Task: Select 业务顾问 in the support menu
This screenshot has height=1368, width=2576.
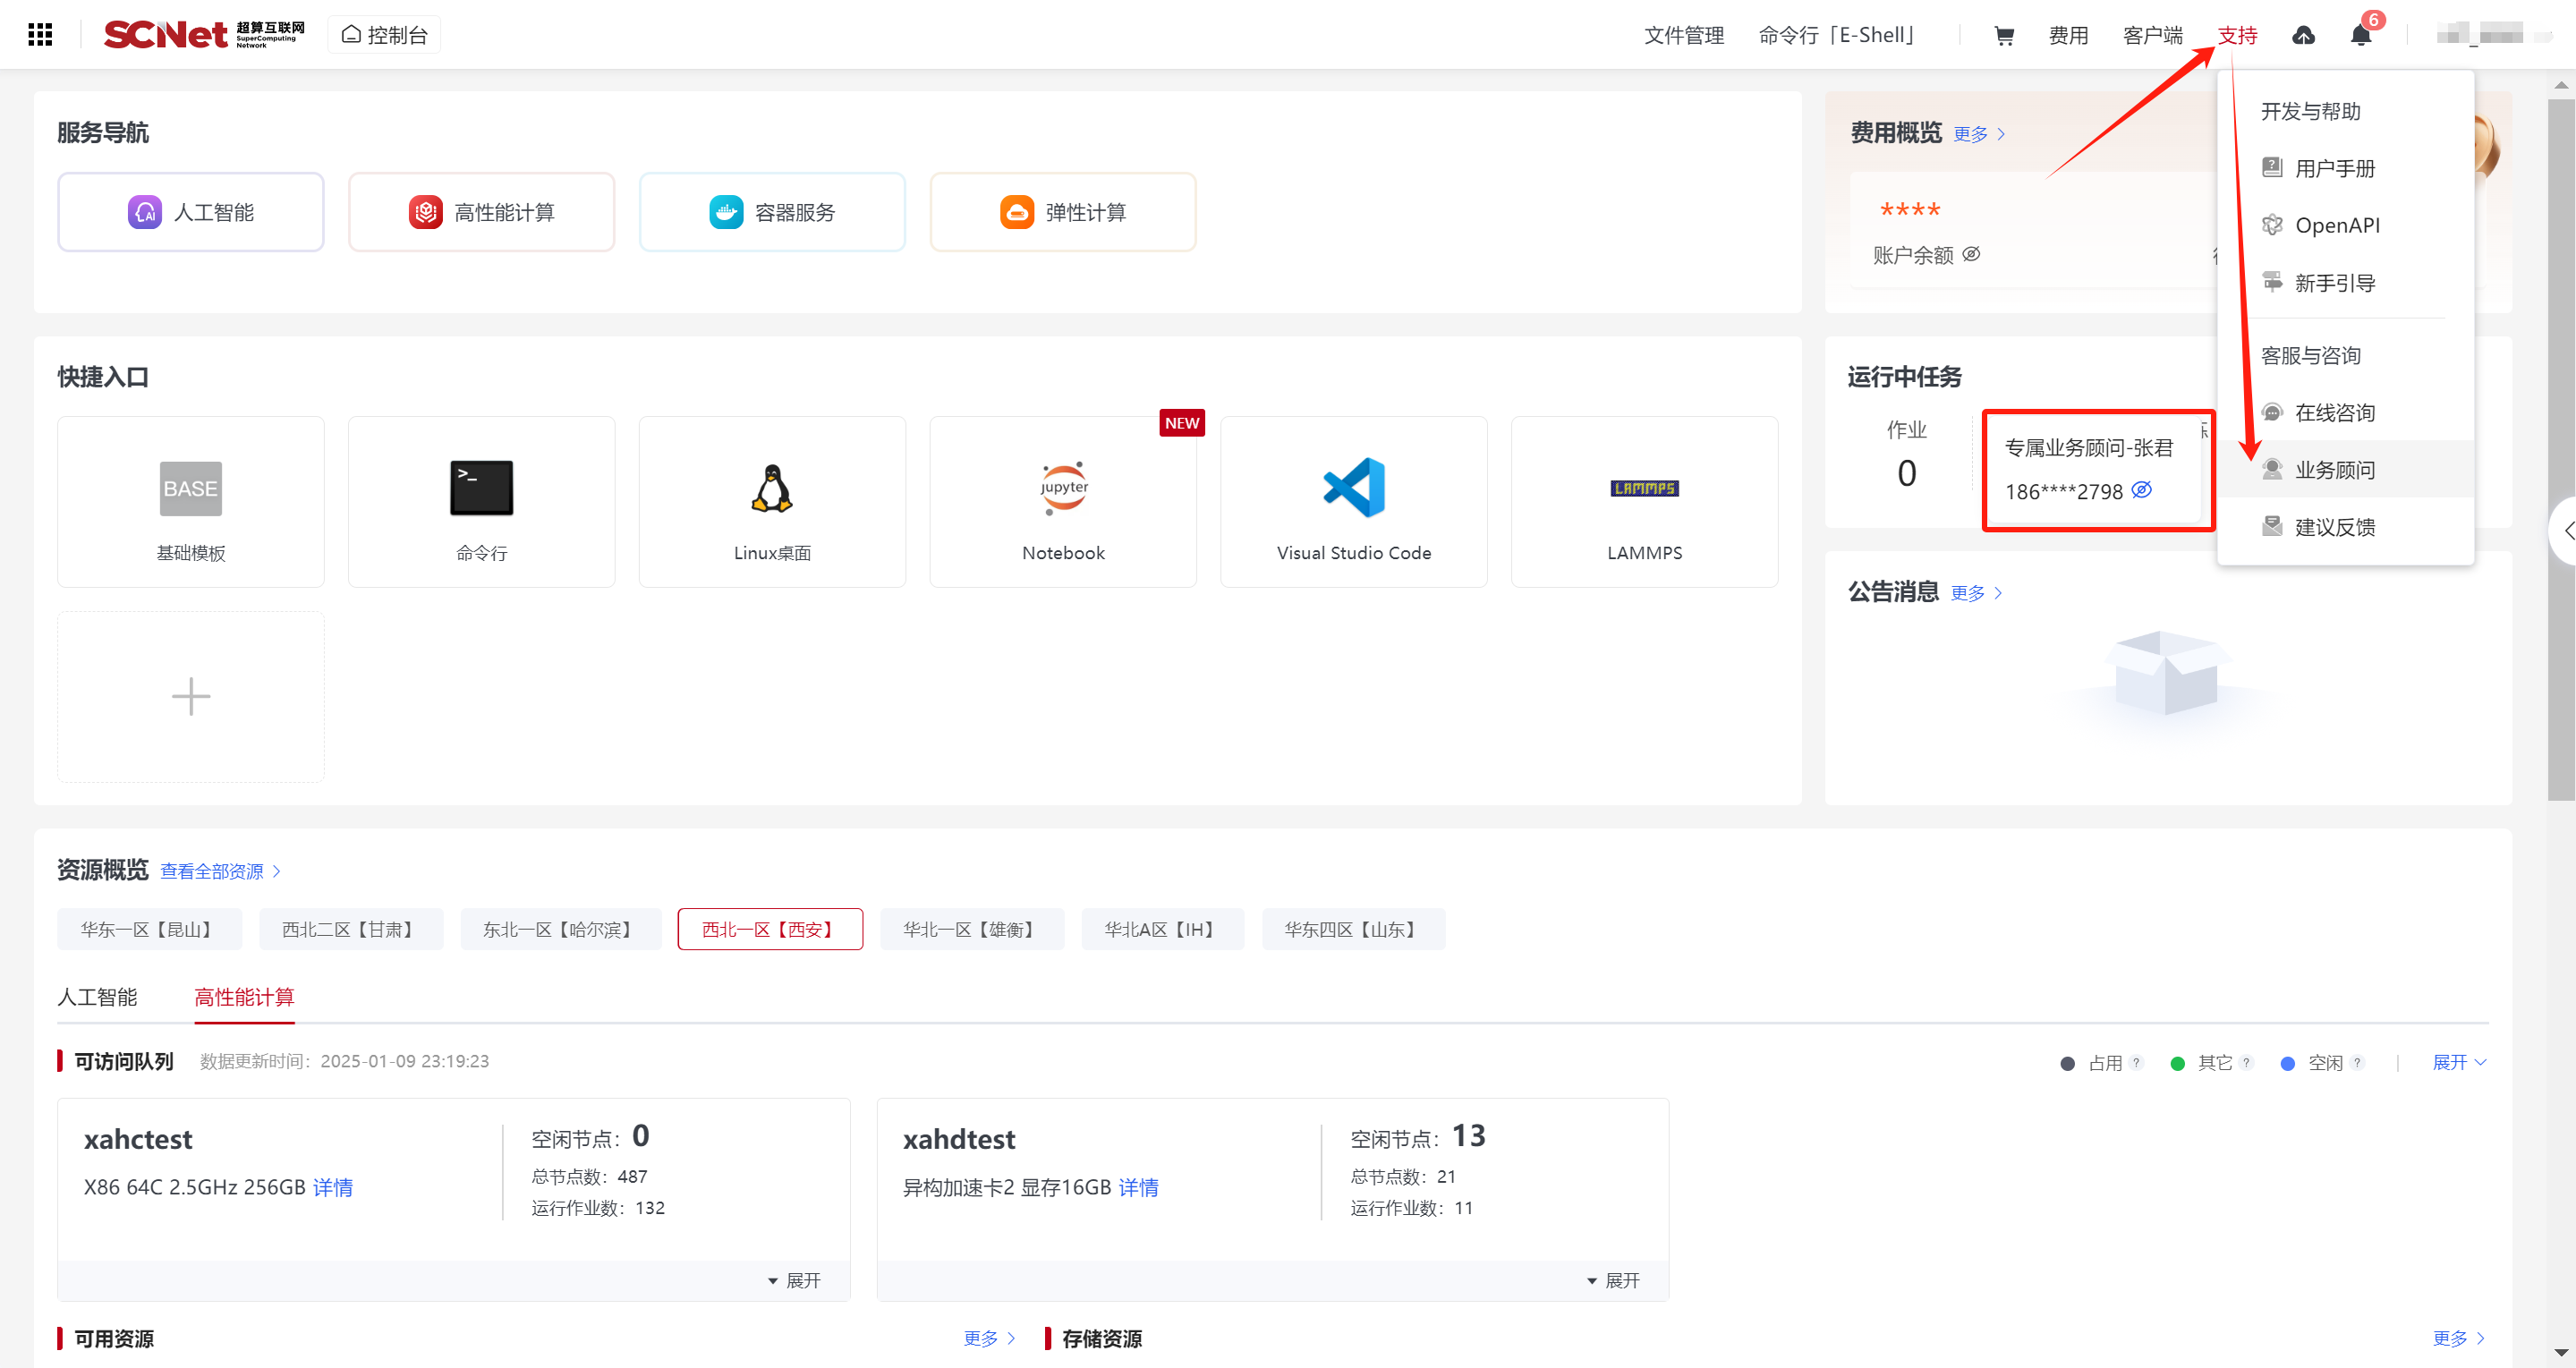Action: (x=2334, y=470)
